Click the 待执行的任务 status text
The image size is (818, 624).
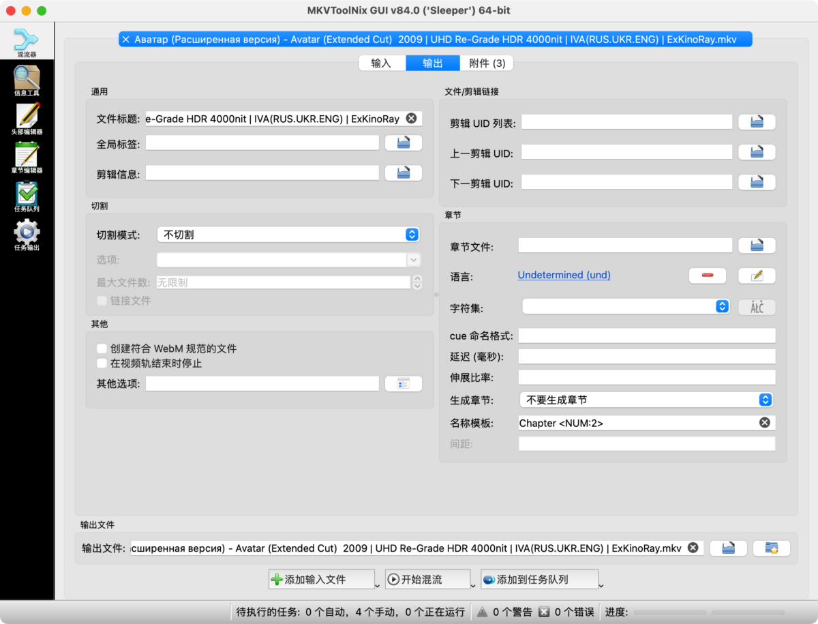click(x=350, y=612)
